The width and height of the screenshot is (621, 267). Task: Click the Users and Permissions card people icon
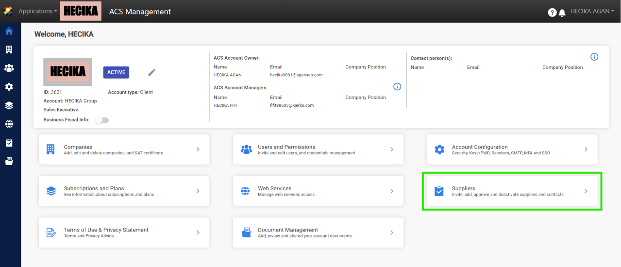[x=247, y=150]
